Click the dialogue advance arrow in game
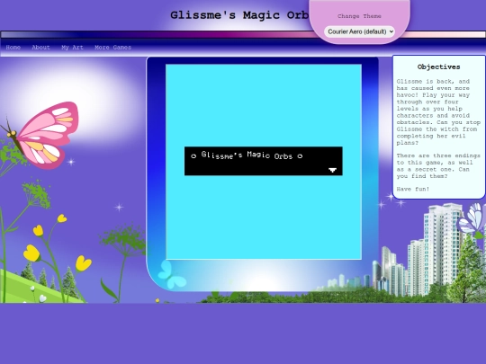 click(333, 170)
